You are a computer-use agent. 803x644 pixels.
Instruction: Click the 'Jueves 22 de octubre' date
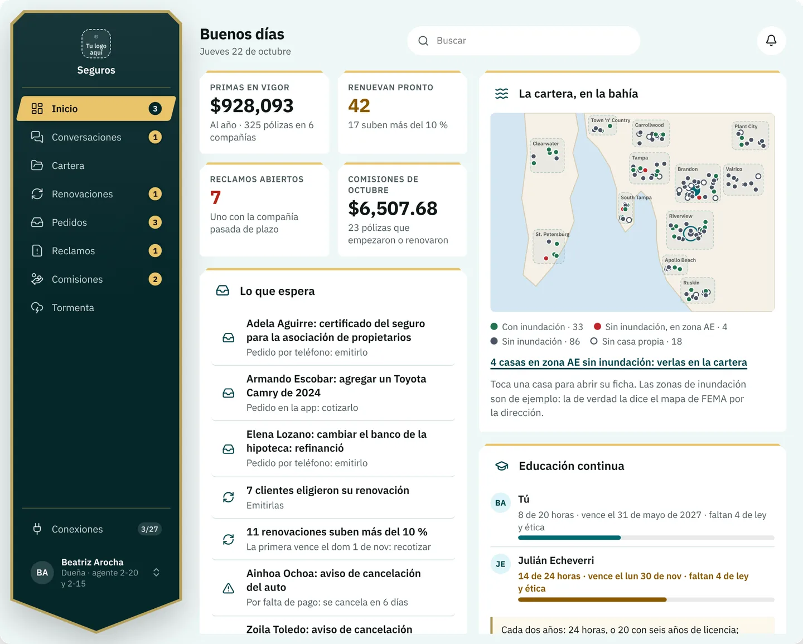[245, 51]
